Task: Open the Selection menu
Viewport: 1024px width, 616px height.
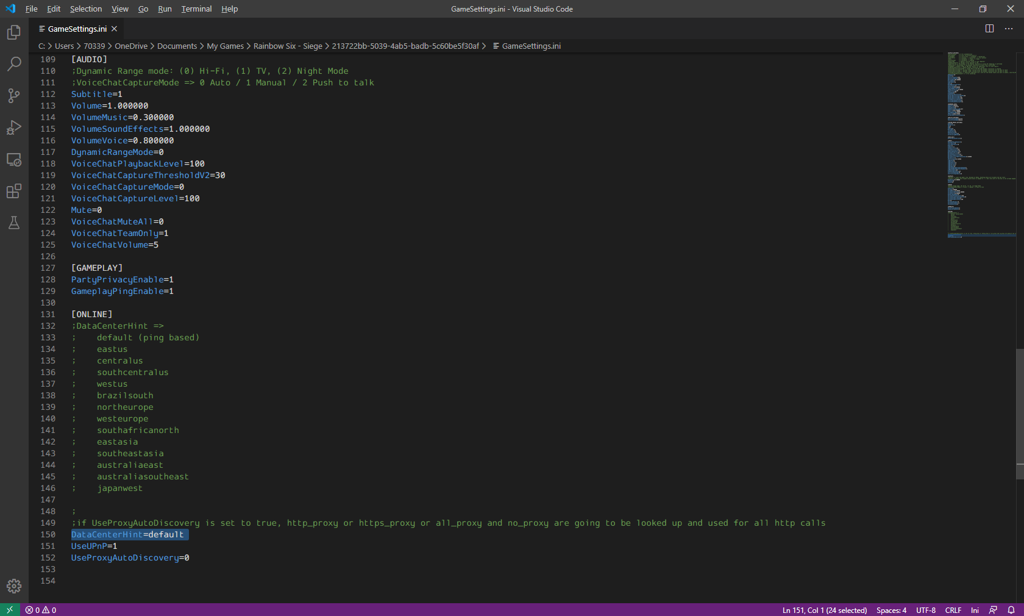Action: pyautogui.click(x=86, y=9)
